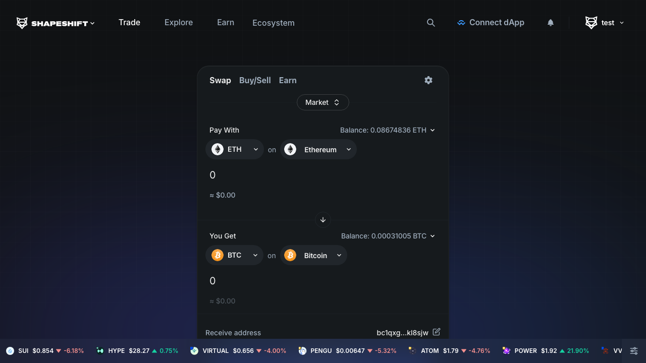Open the Bitcoin network dropdown
Screen dimensions: 646x363
(313, 255)
